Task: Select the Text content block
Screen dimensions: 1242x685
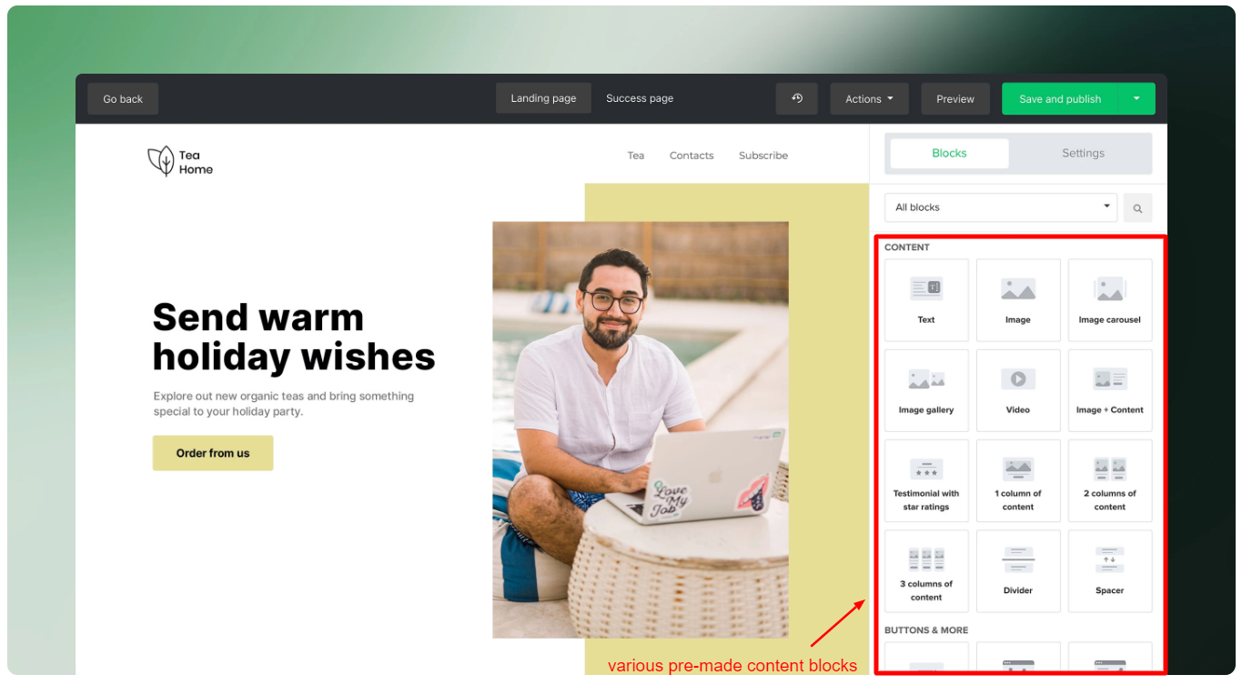Action: pos(926,299)
